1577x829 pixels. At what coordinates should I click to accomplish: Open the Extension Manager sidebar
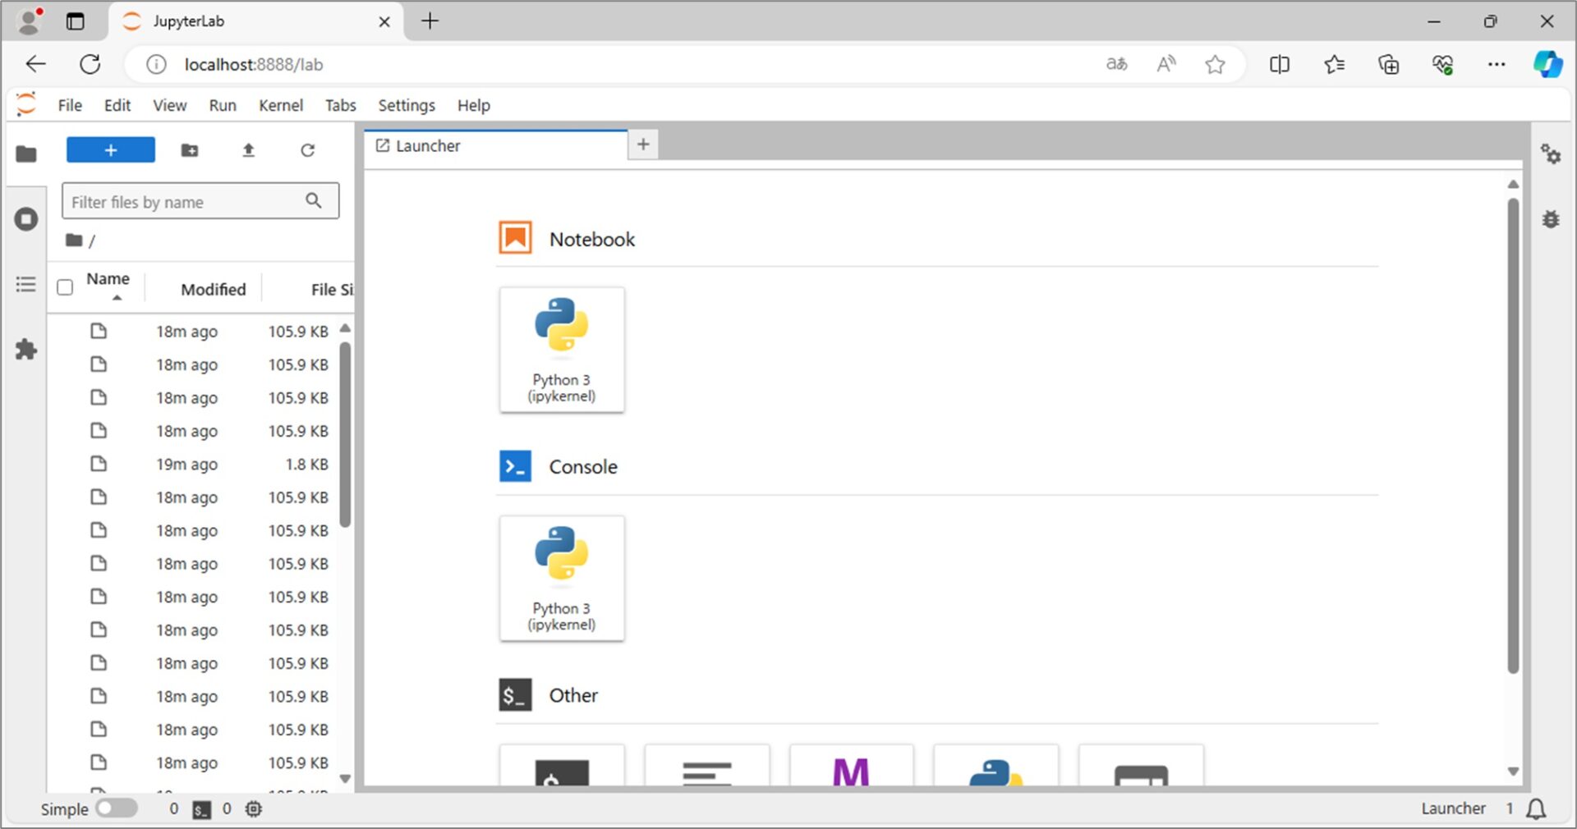[26, 350]
